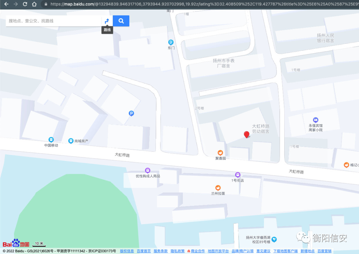Open the 隐私政策 footer link
The width and height of the screenshot is (359, 254).
click(178, 251)
